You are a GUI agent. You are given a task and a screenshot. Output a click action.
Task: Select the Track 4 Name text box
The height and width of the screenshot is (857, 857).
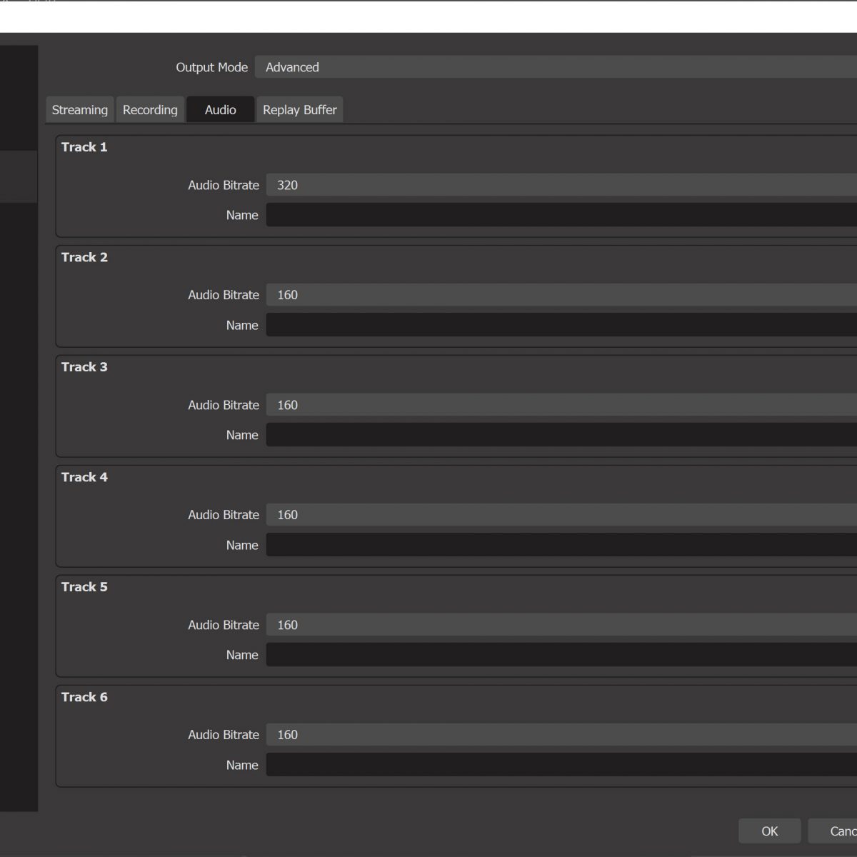561,545
